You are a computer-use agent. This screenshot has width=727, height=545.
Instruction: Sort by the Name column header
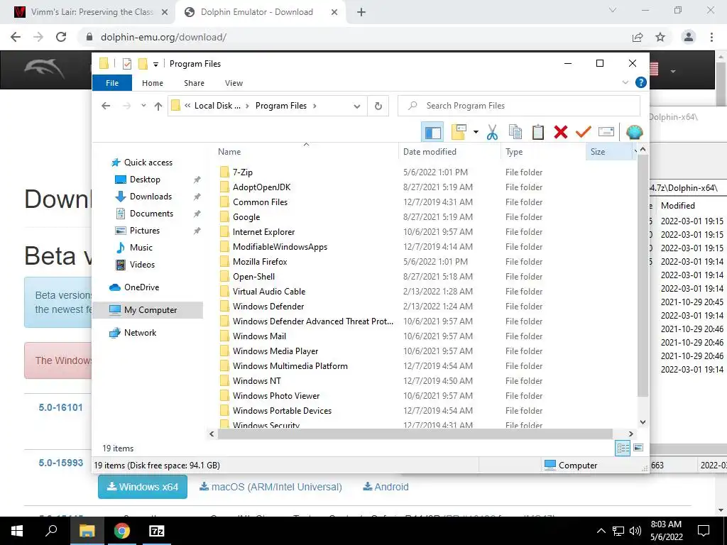307,152
